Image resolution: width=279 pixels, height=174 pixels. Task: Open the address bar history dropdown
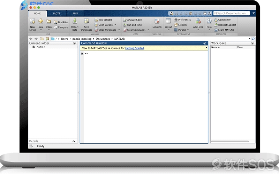[249, 39]
